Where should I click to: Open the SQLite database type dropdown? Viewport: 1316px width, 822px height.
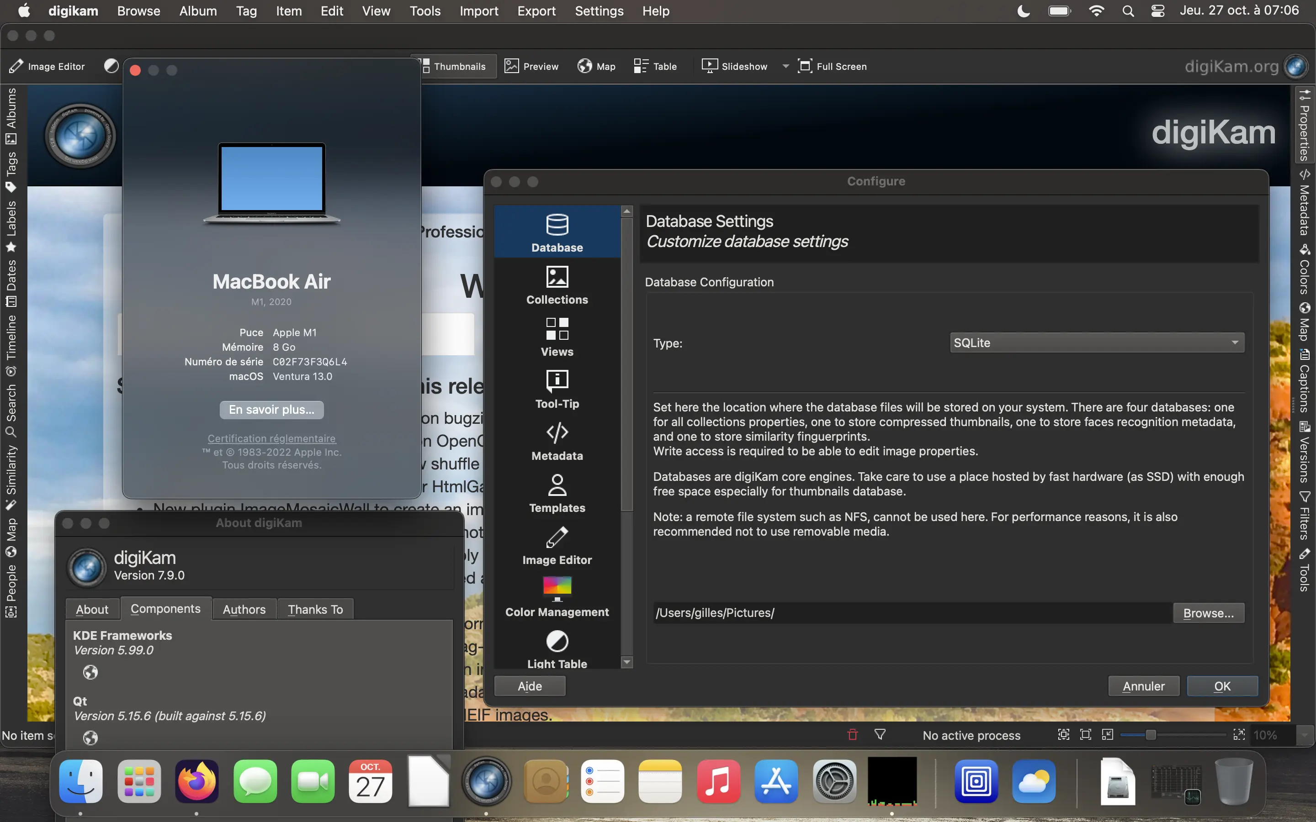(x=1096, y=342)
